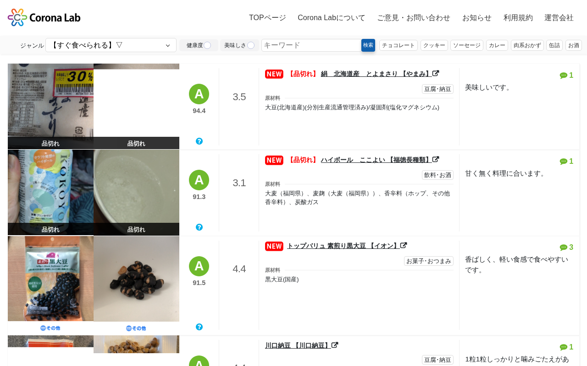Click review text starting 香ばしく
587x366 pixels.
(x=517, y=264)
